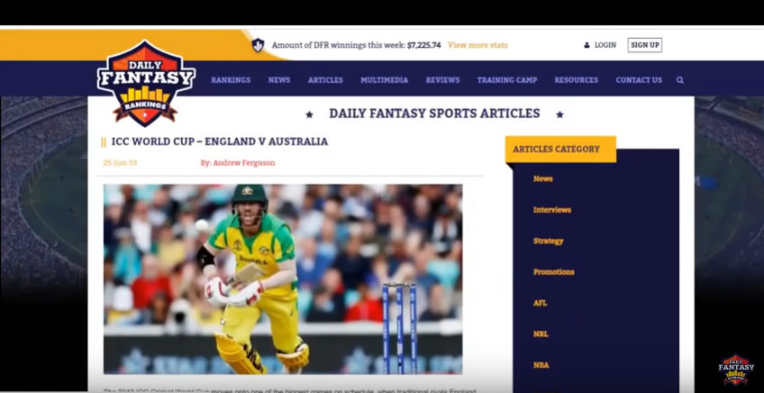Click the Daily Fantasy Rankings logo
Image resolution: width=764 pixels, height=393 pixels.
tap(146, 84)
